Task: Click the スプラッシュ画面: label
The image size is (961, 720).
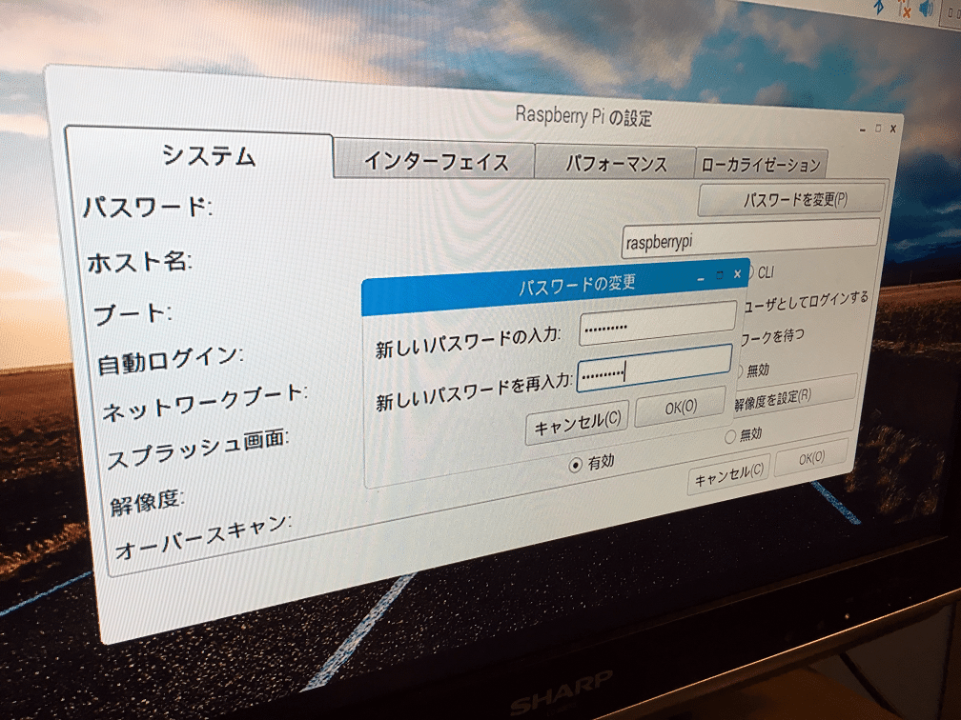Action: pyautogui.click(x=197, y=450)
